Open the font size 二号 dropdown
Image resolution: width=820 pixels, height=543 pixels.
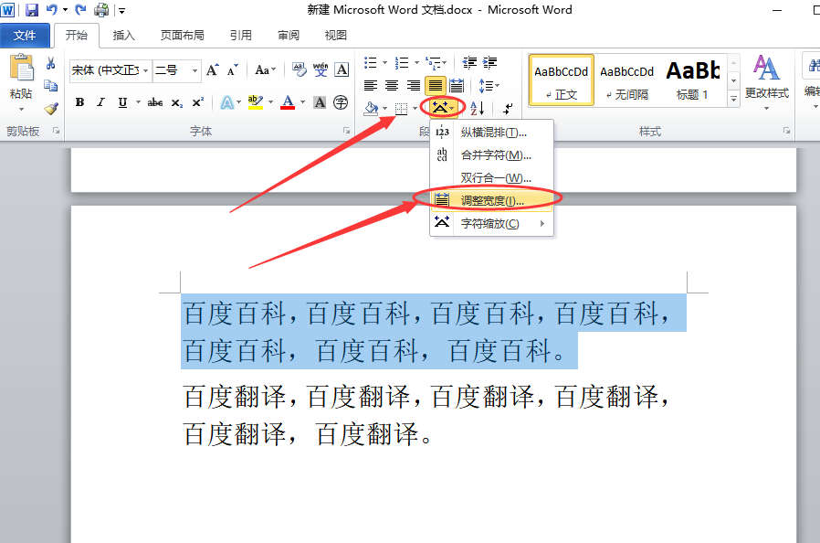pyautogui.click(x=194, y=70)
